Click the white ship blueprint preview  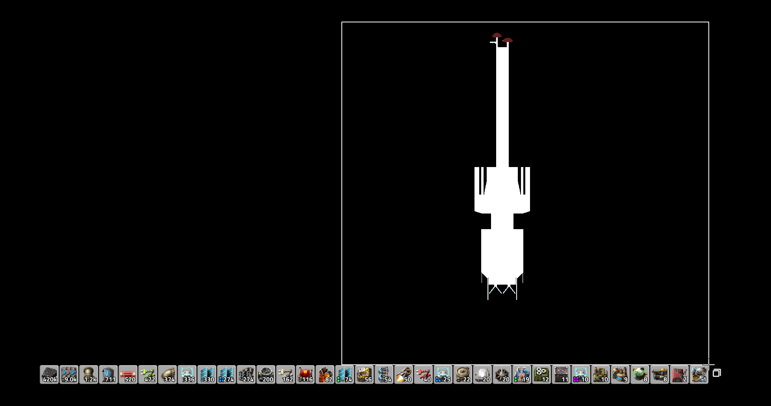pyautogui.click(x=502, y=166)
